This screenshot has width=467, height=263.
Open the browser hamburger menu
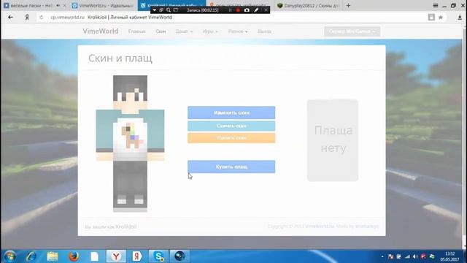click(436, 5)
